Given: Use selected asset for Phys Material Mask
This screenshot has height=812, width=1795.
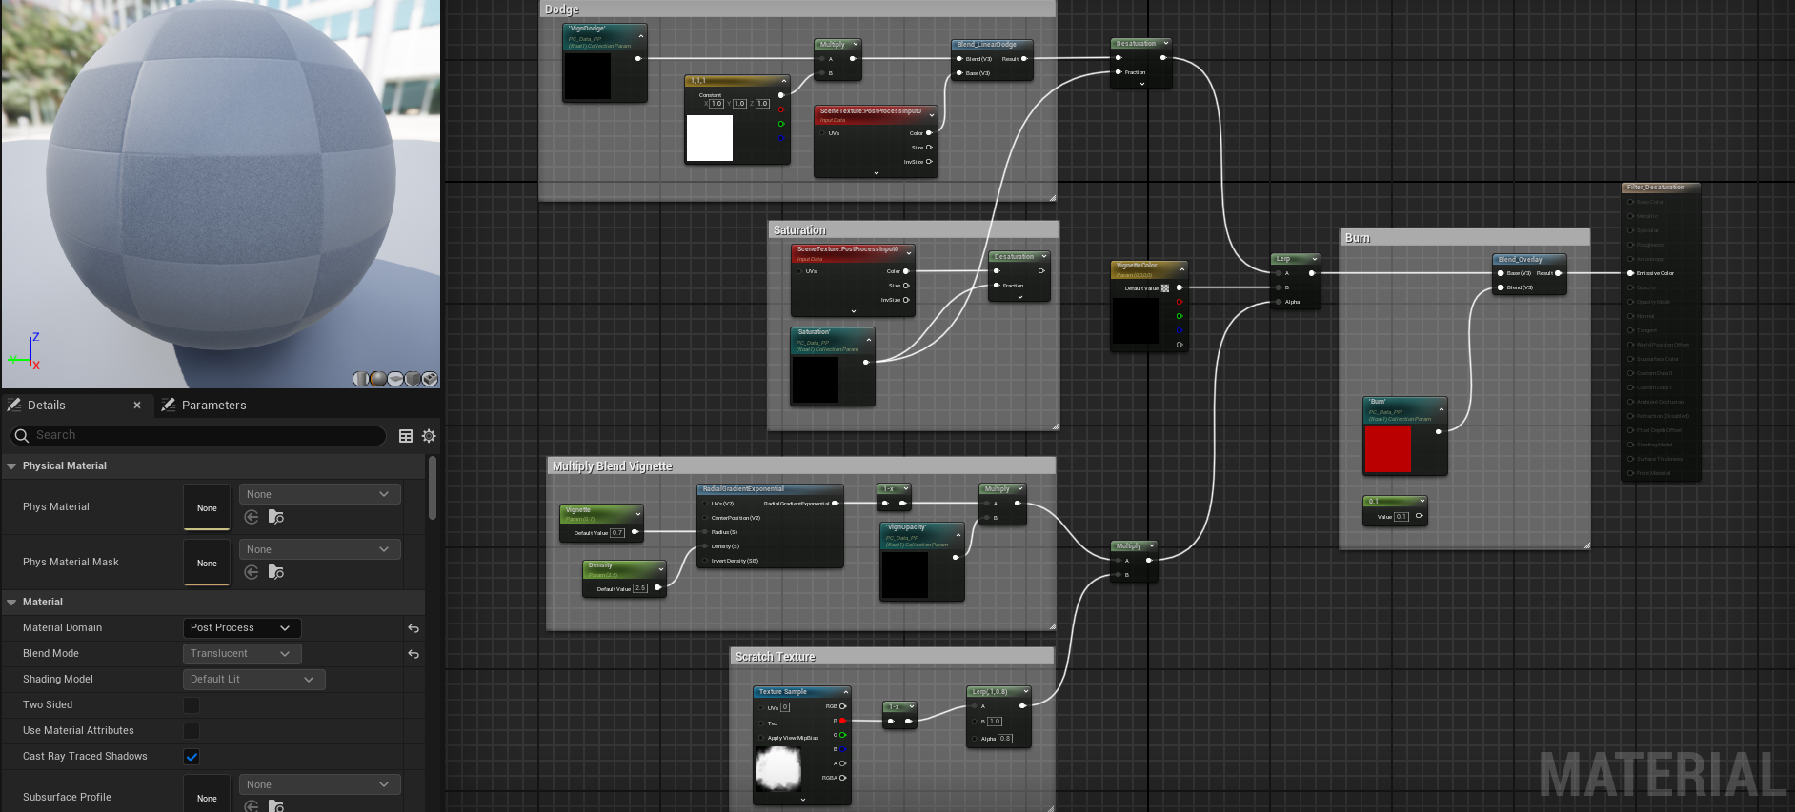Looking at the screenshot, I should [x=252, y=572].
